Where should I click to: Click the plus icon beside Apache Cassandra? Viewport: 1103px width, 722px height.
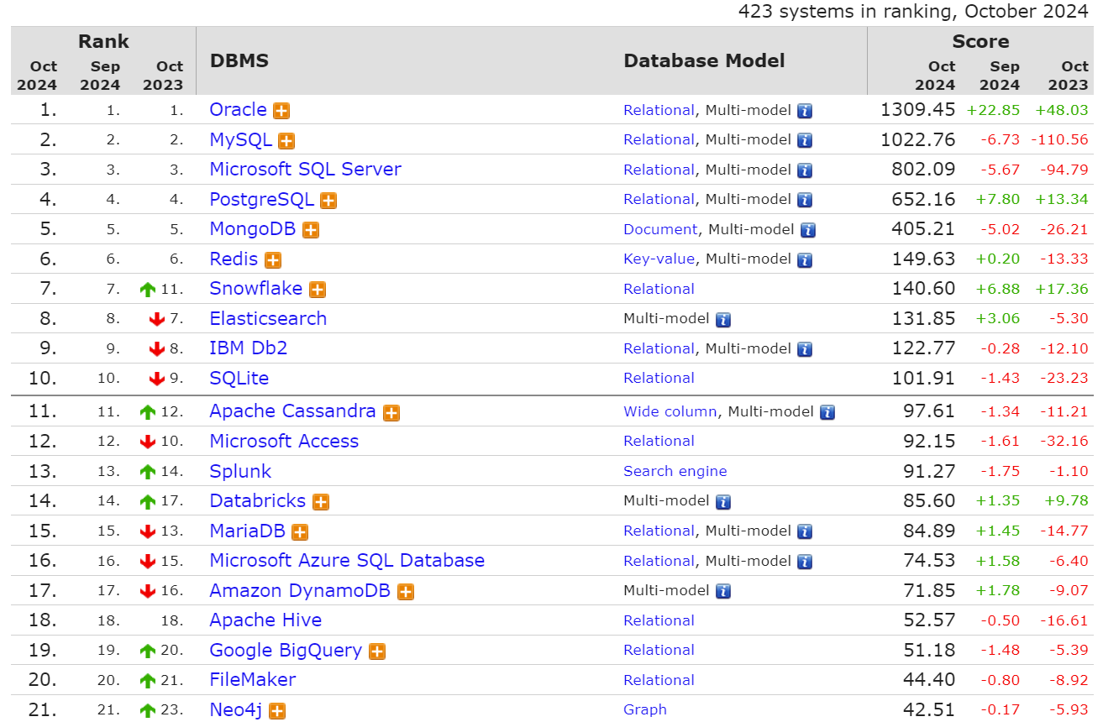click(x=391, y=412)
